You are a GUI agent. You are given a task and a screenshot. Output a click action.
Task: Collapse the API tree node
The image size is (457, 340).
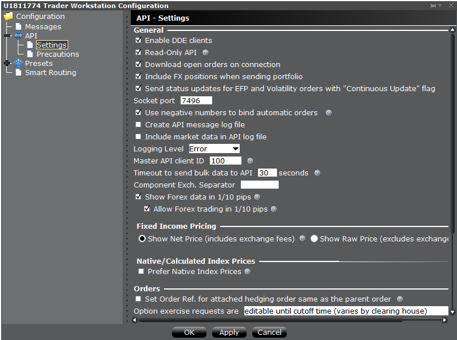click(x=7, y=36)
